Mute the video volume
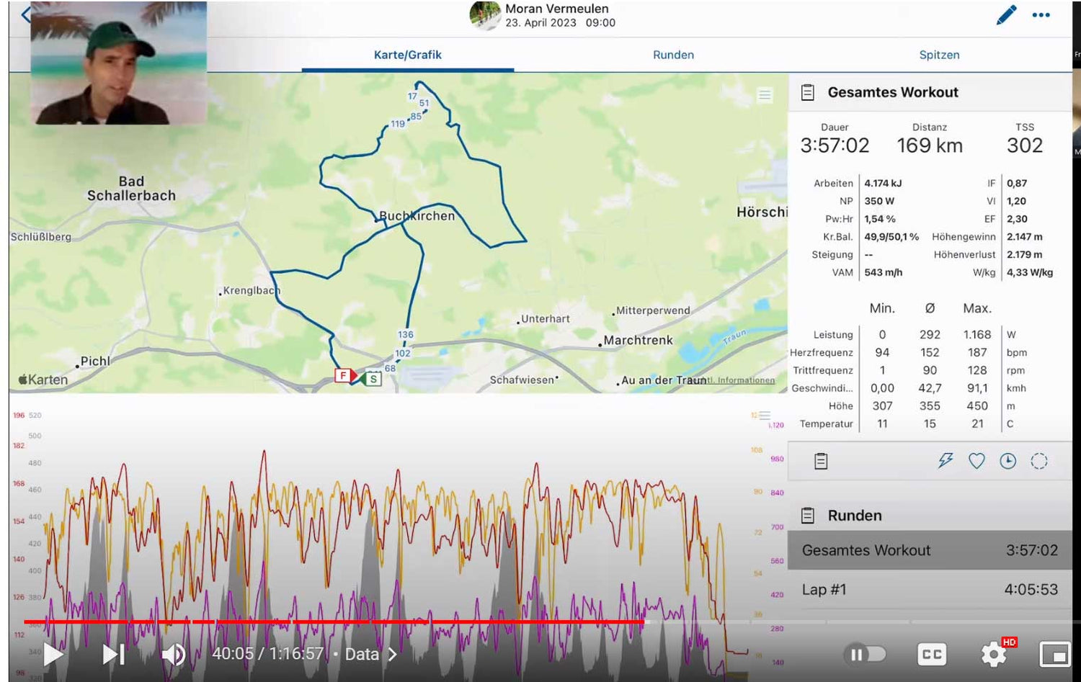This screenshot has height=682, width=1081. [173, 654]
